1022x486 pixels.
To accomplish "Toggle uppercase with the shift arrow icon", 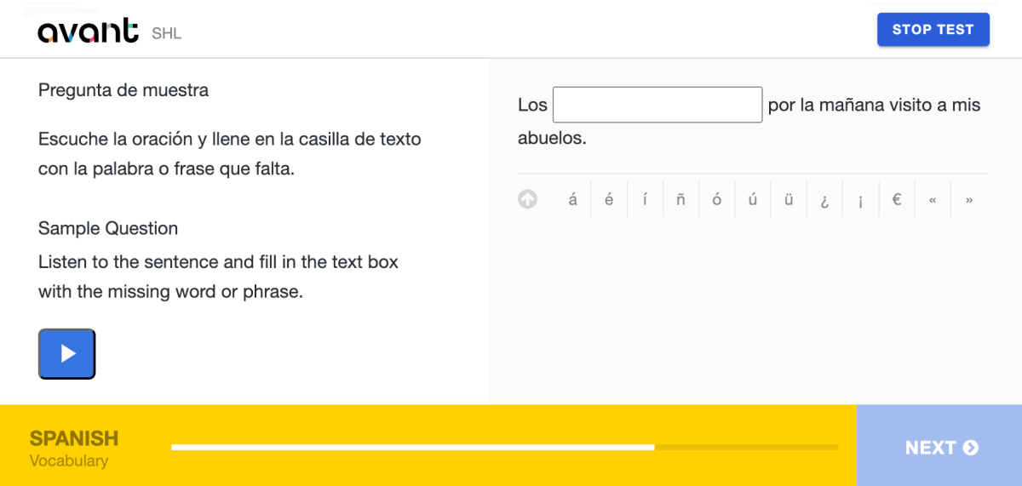I will (x=528, y=199).
